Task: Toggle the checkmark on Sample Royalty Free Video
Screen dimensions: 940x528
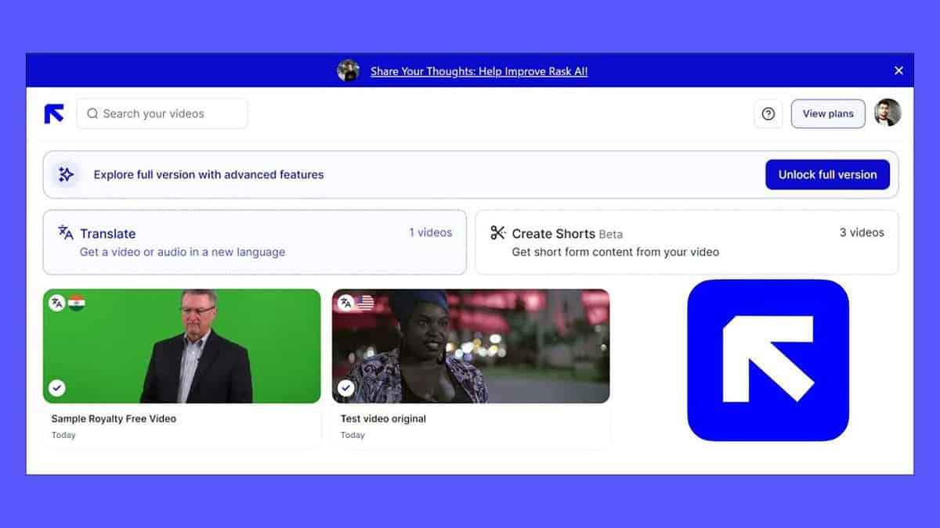Action: 57,387
